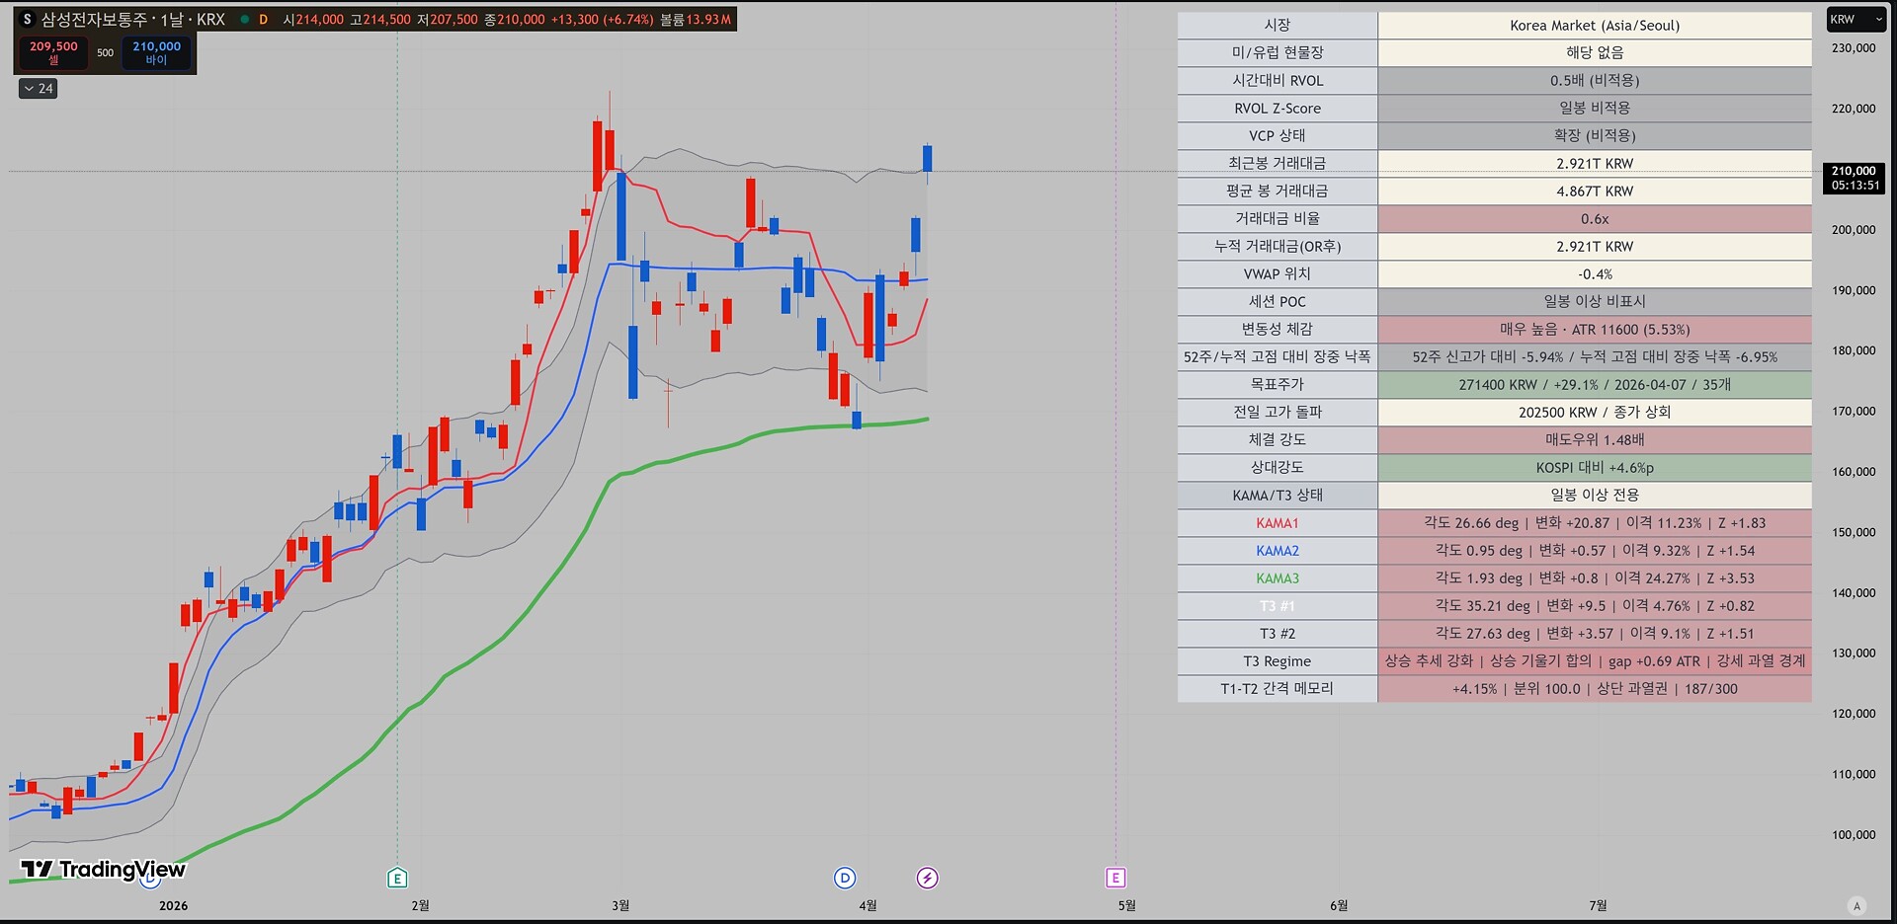The image size is (1897, 924).
Task: Click the 'KOSPI 대비 +4.6%p' cell
Action: point(1595,468)
